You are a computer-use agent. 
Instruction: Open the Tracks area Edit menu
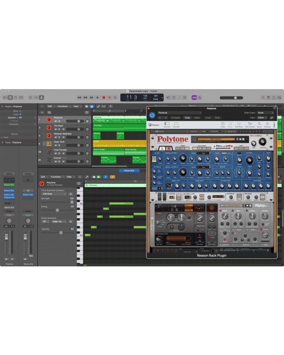click(51, 106)
